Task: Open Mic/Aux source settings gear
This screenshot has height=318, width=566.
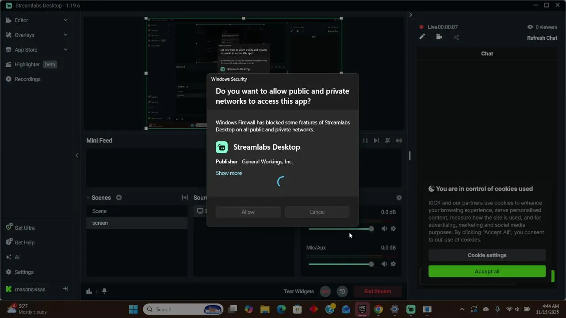Action: tap(393, 264)
